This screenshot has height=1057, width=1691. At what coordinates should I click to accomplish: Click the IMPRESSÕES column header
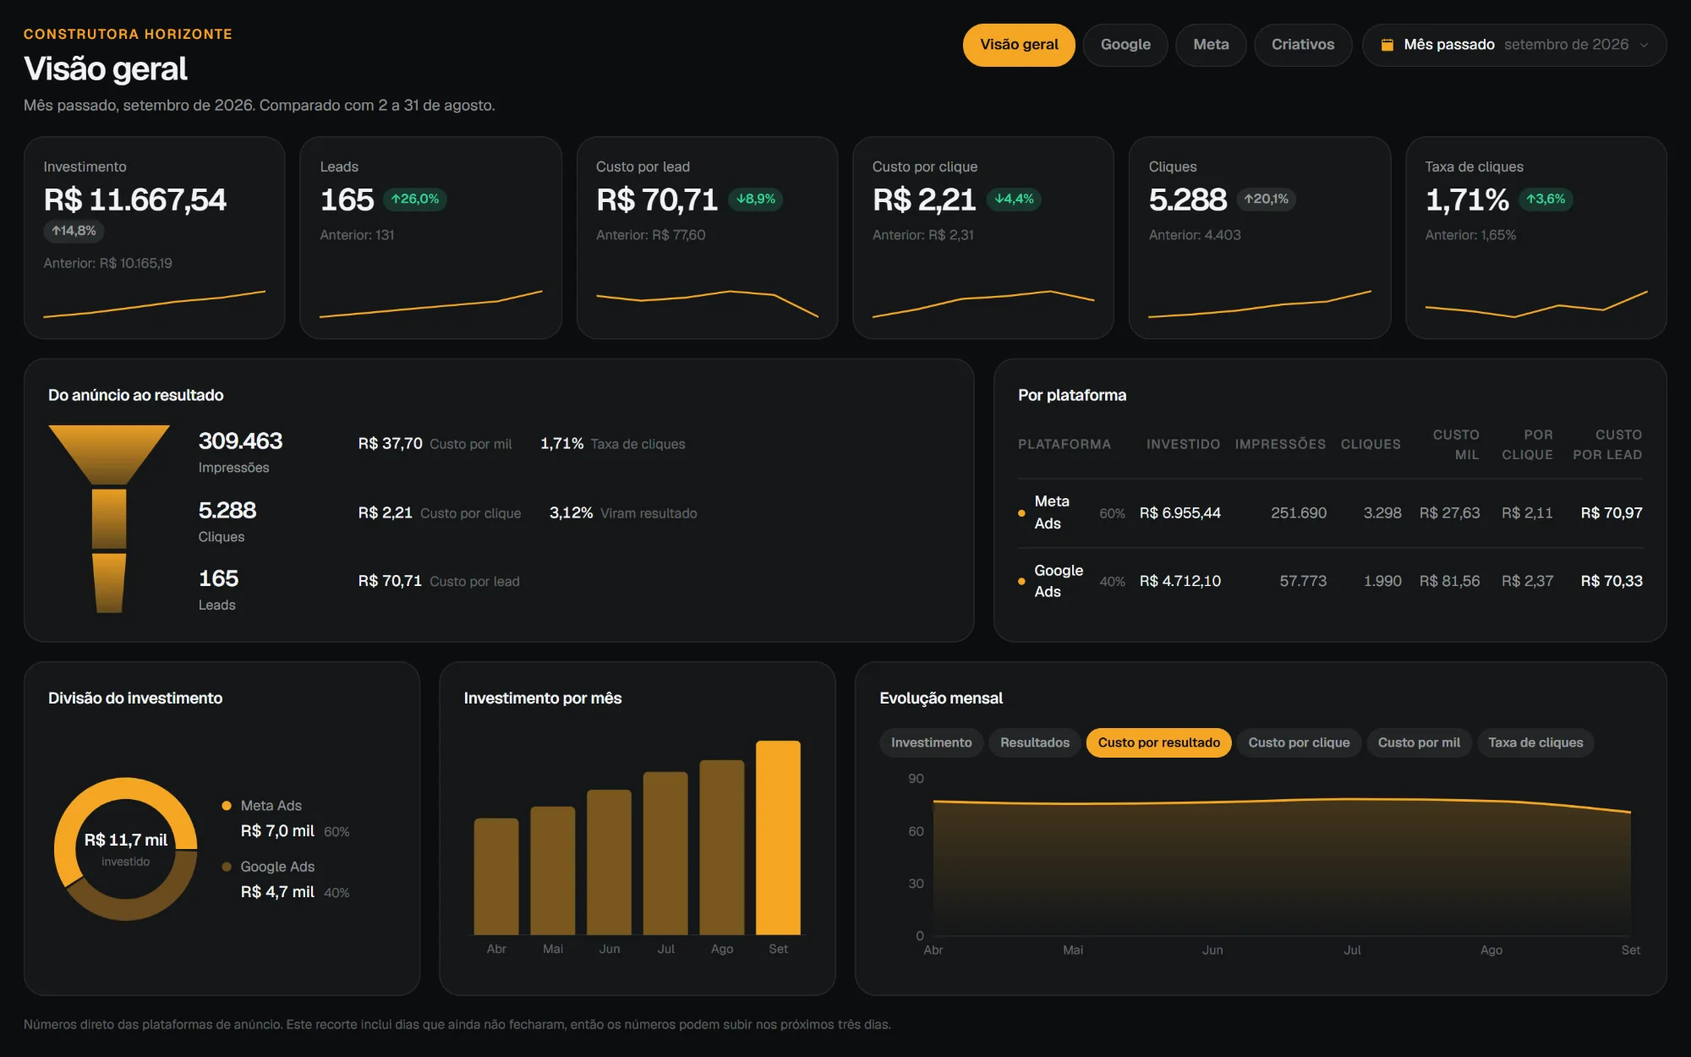pyautogui.click(x=1280, y=444)
